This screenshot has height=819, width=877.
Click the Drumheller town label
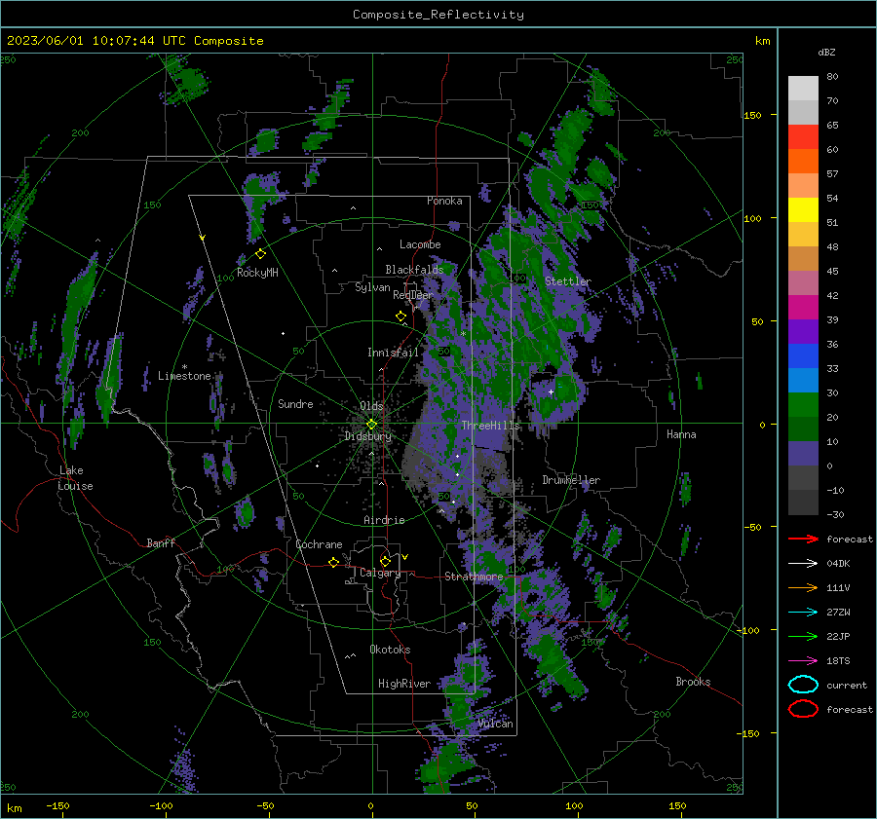(x=571, y=480)
